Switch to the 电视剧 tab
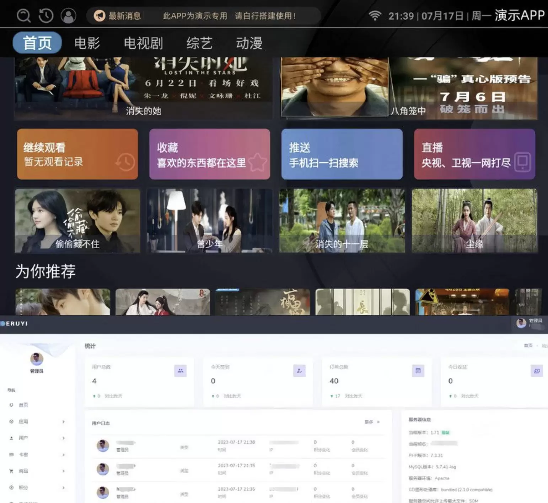 coord(143,43)
